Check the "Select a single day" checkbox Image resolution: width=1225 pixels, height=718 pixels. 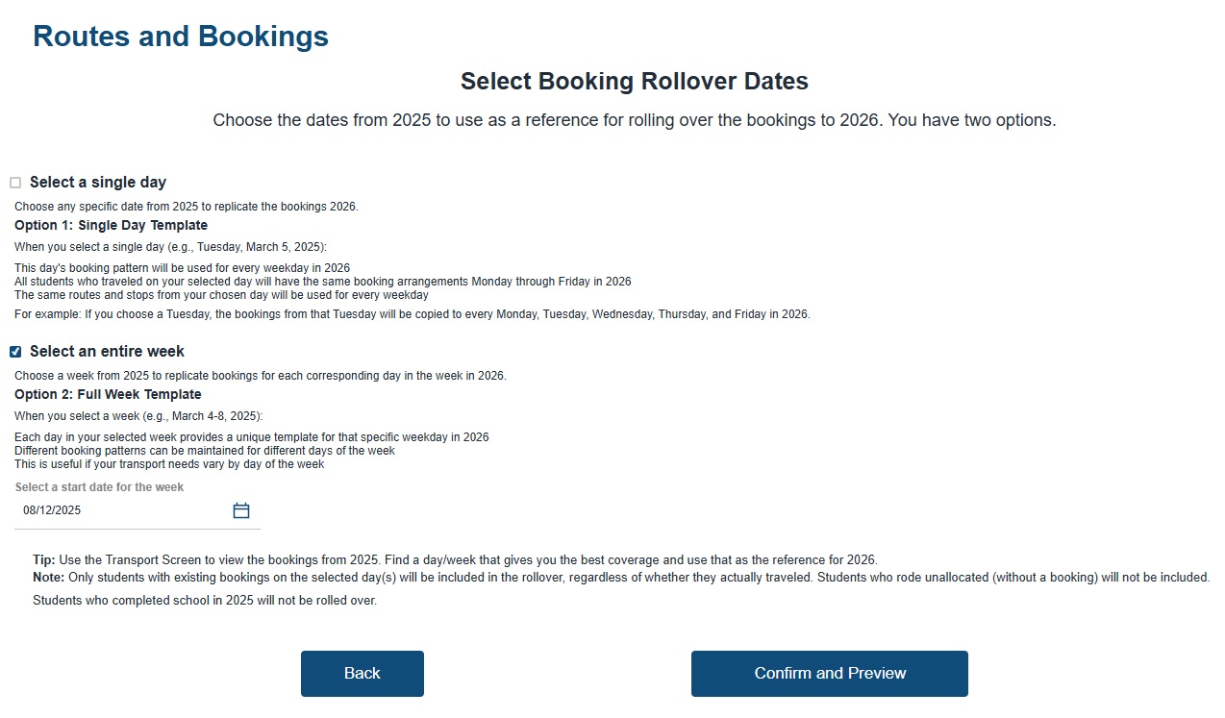pyautogui.click(x=15, y=183)
